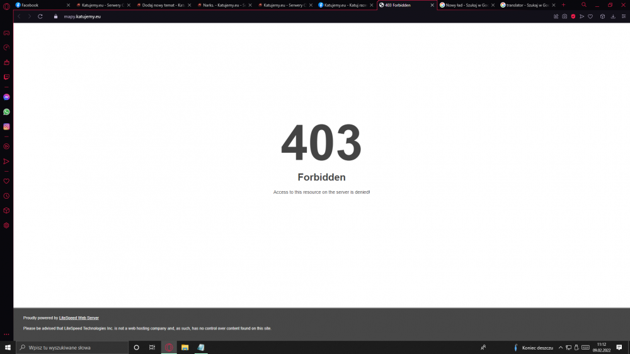Open File Explorer from the taskbar
The height and width of the screenshot is (354, 630).
(x=185, y=348)
